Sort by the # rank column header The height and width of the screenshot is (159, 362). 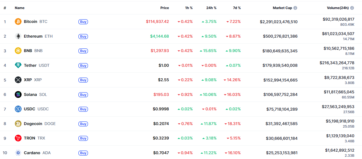tap(5, 8)
